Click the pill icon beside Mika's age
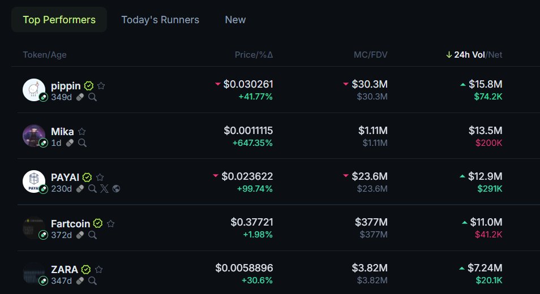This screenshot has height=294, width=540. (x=70, y=143)
